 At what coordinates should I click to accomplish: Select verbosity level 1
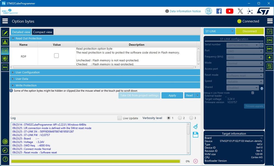pyautogui.click(x=169, y=118)
